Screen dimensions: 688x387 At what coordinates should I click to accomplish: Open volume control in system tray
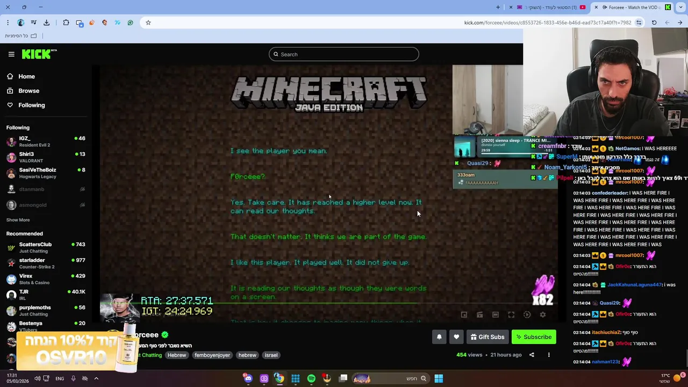37,378
